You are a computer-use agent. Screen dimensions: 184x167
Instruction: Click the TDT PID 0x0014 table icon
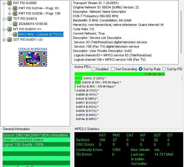pyautogui.click(x=9, y=19)
